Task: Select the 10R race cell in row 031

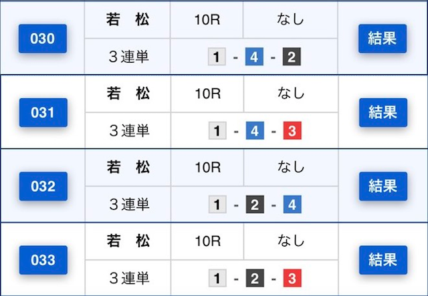Action: tap(207, 94)
